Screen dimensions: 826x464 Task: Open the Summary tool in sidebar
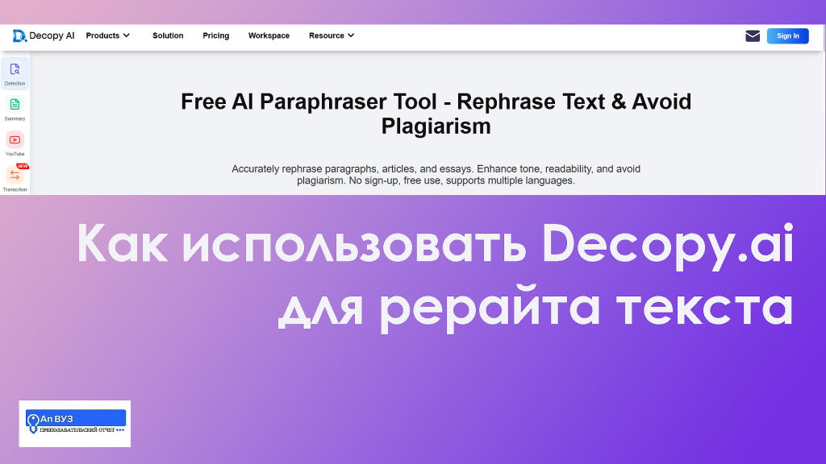pyautogui.click(x=15, y=109)
